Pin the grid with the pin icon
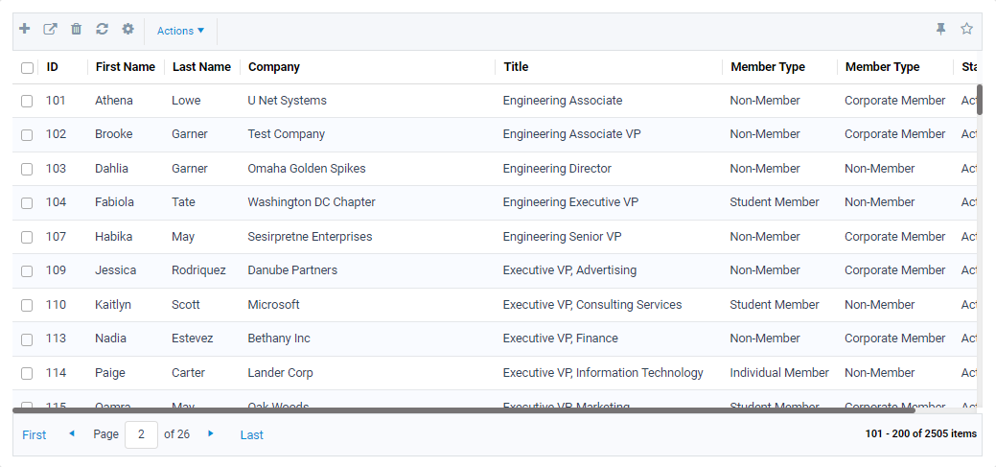Screen dimensions: 996x467 click(940, 30)
